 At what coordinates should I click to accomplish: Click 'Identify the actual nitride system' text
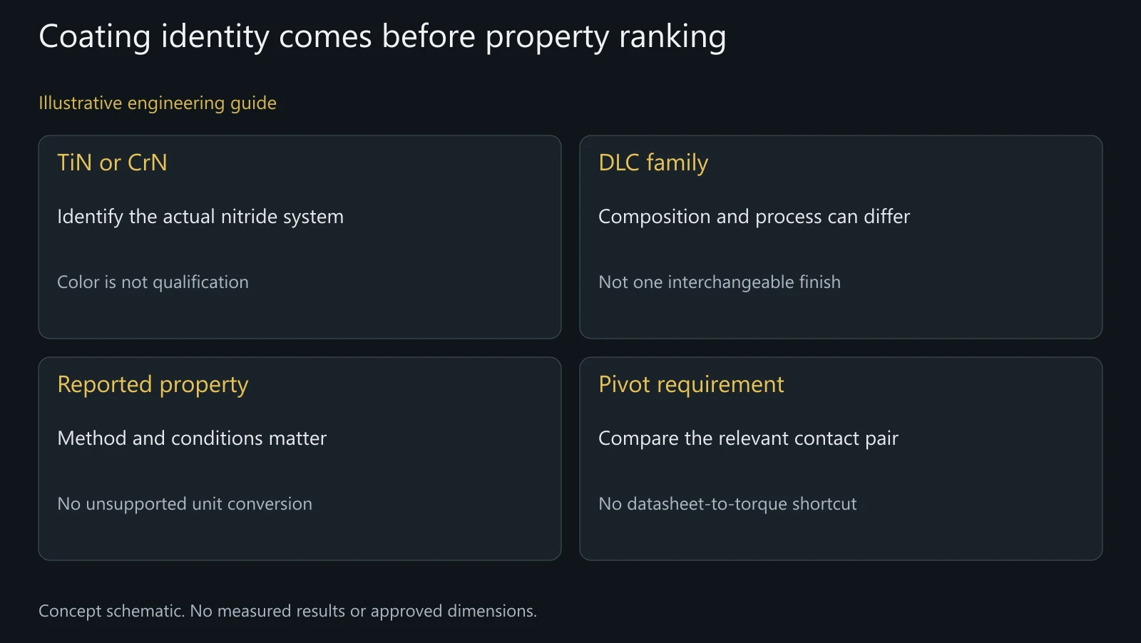(200, 217)
